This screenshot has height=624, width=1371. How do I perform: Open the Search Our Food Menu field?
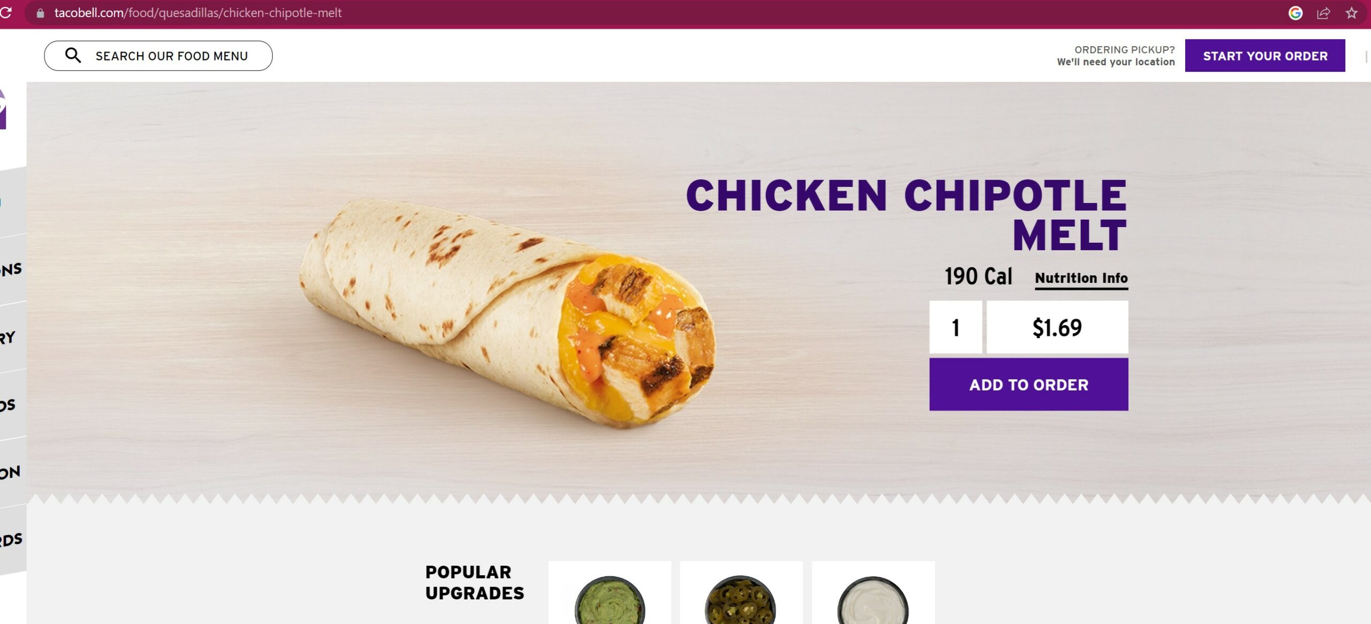pos(158,56)
